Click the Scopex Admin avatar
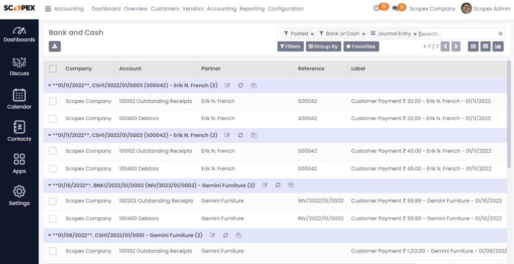The width and height of the screenshot is (514, 264). (x=466, y=9)
